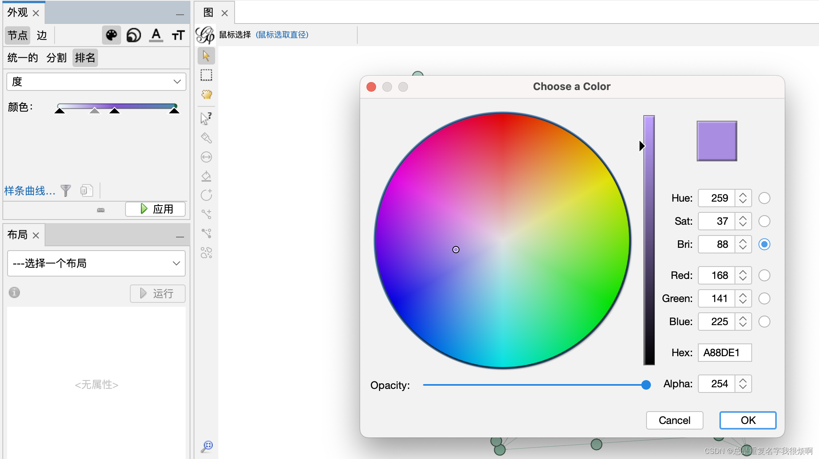Select the Sat radio button
Viewport: 819px width, 459px height.
764,221
